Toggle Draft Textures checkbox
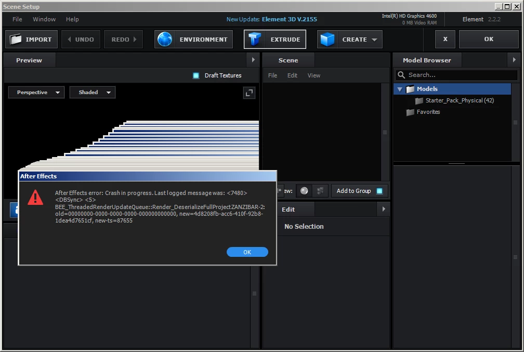Viewport: 524px width, 352px height. click(x=196, y=75)
